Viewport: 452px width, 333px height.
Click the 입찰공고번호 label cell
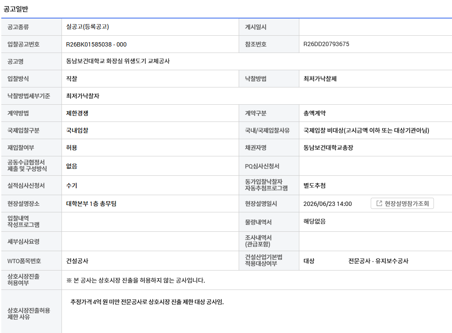click(31, 44)
